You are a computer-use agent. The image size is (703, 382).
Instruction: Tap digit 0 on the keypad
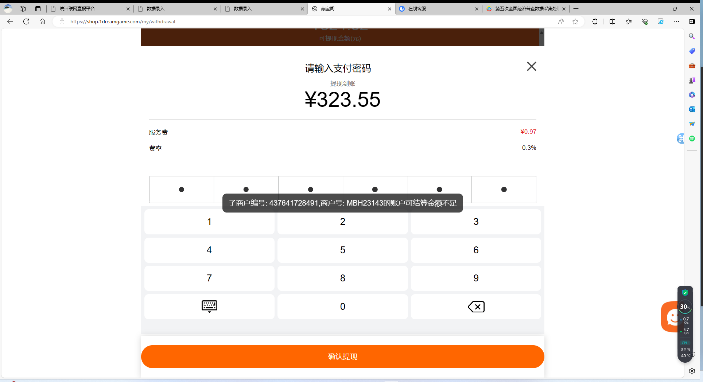click(343, 307)
